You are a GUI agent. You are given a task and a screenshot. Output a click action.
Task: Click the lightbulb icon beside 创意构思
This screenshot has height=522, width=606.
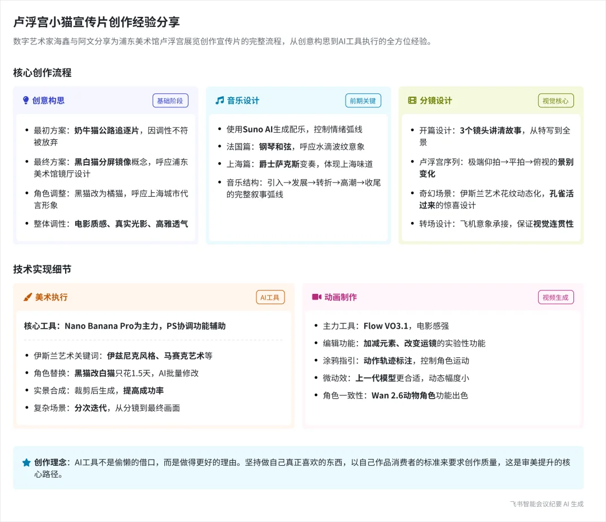[25, 101]
